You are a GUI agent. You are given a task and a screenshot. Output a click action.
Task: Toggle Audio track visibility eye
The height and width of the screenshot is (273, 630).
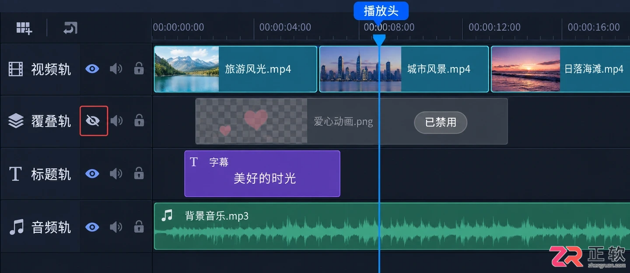click(x=92, y=227)
